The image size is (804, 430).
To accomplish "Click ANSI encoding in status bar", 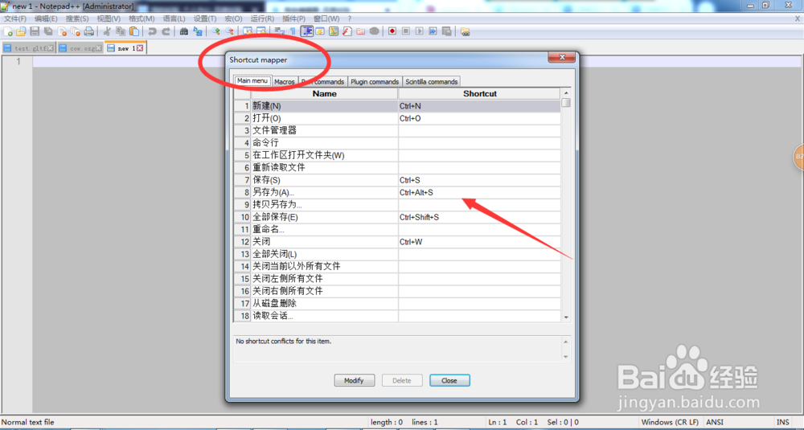I will pyautogui.click(x=715, y=422).
